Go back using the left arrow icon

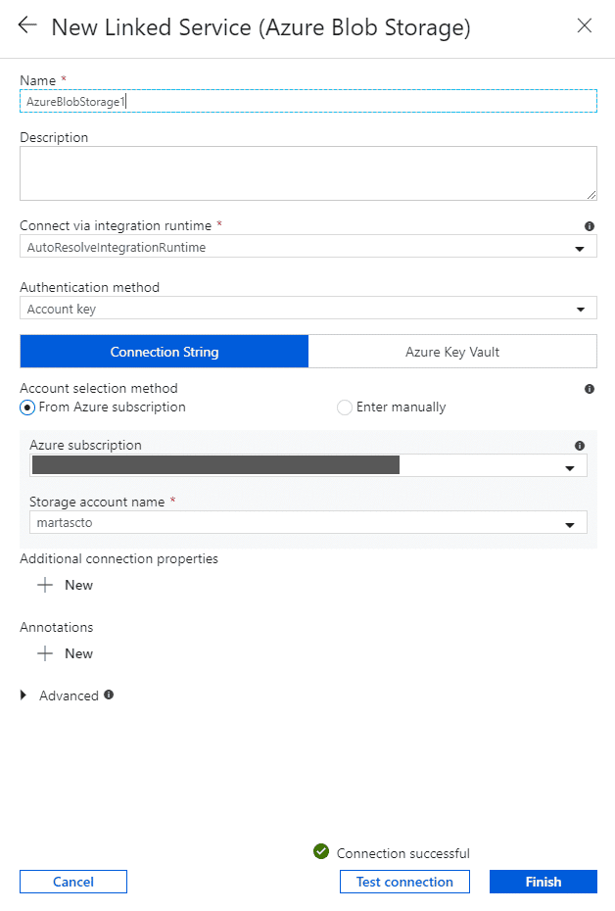tap(27, 25)
